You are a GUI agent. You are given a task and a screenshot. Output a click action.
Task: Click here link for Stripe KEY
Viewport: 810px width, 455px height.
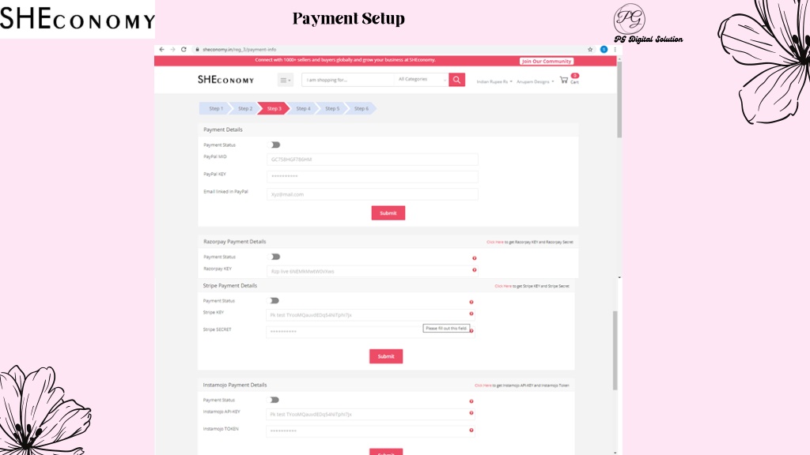[502, 286]
